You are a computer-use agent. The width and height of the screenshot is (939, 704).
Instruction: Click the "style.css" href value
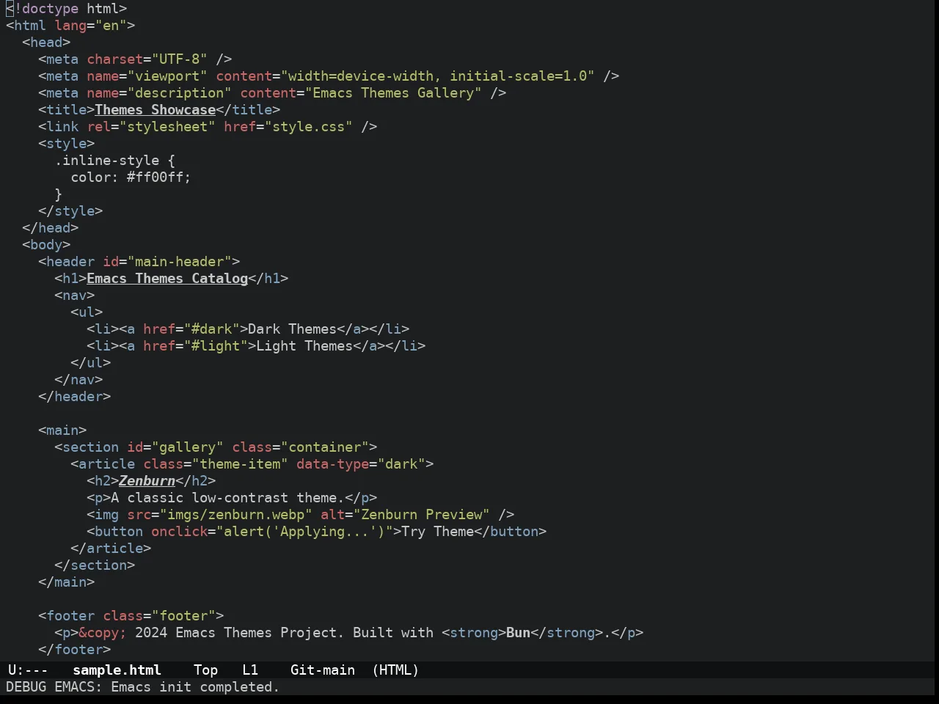click(x=308, y=126)
